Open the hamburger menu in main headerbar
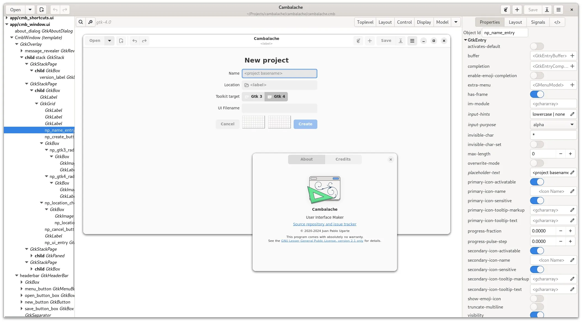The image size is (582, 322). (559, 10)
